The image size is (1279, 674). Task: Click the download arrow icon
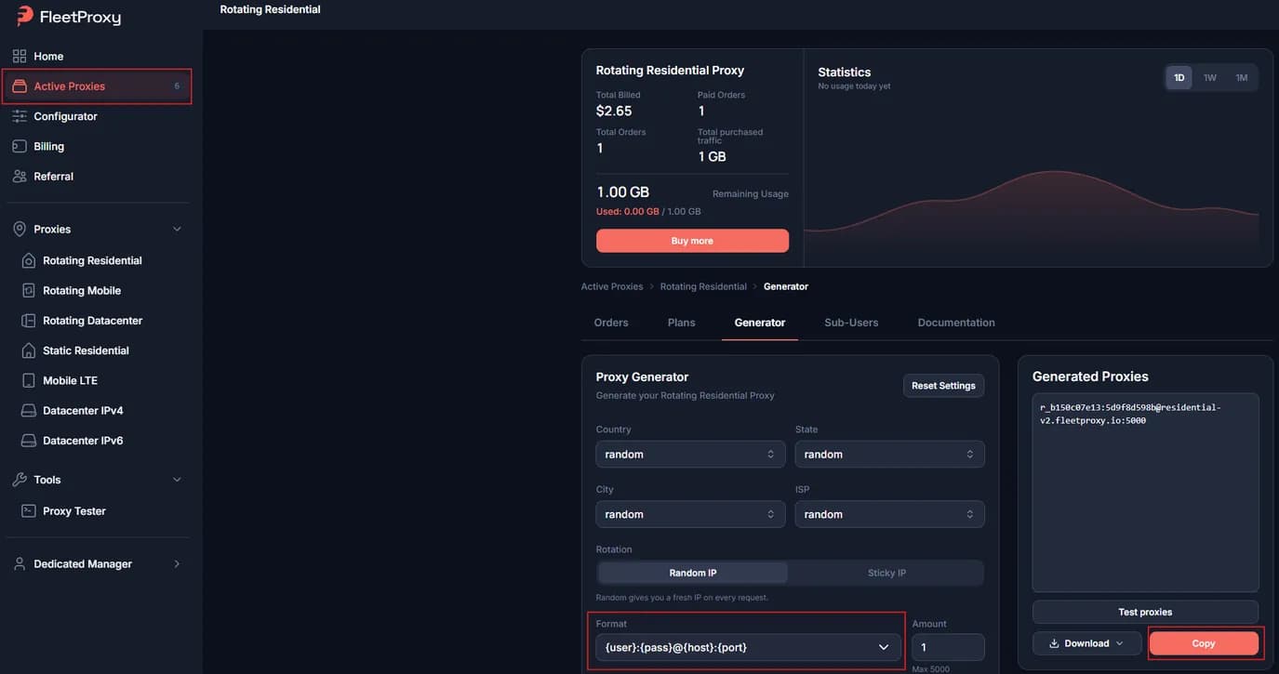[1054, 643]
